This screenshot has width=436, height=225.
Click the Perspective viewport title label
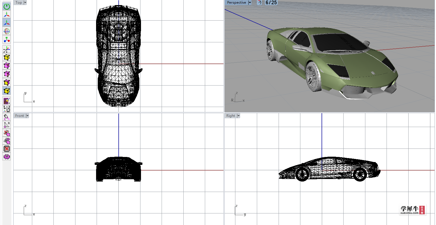tap(237, 3)
